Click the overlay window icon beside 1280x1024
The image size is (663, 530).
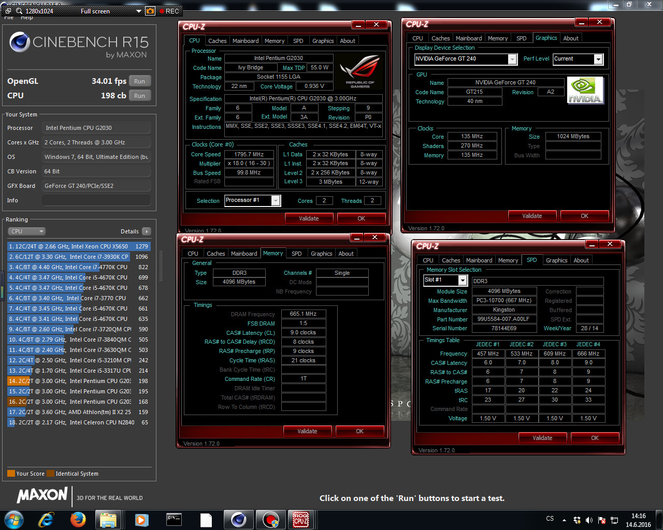click(8, 11)
